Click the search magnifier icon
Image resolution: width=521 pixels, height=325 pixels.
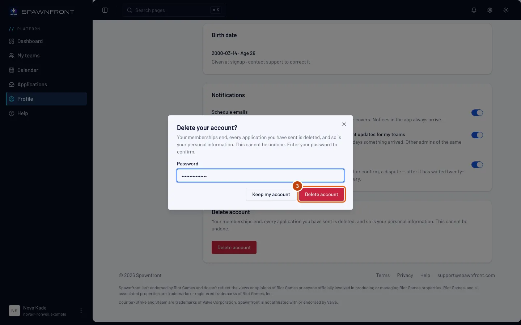[x=130, y=10]
